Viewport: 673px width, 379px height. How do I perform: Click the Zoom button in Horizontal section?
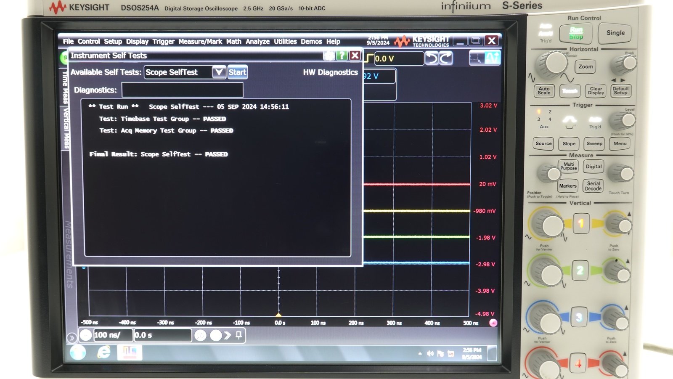point(586,66)
